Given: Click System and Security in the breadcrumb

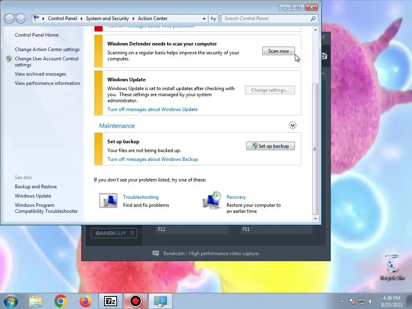Looking at the screenshot, I should [107, 19].
